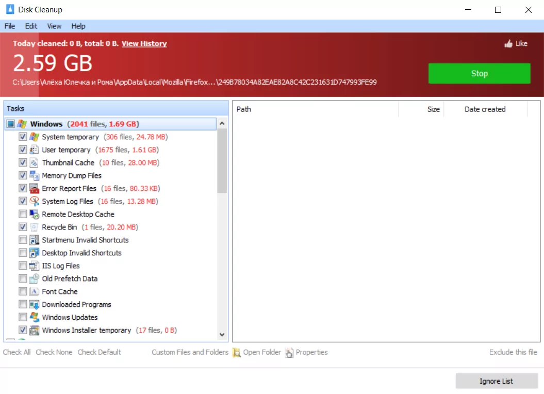Click the System temporary Windows flag icon
The width and height of the screenshot is (544, 394).
coord(34,137)
